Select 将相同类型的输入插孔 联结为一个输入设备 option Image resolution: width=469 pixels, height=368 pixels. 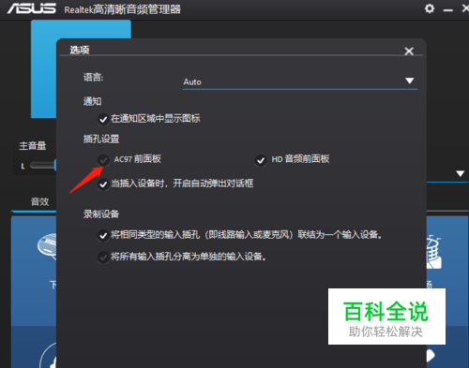coord(103,235)
